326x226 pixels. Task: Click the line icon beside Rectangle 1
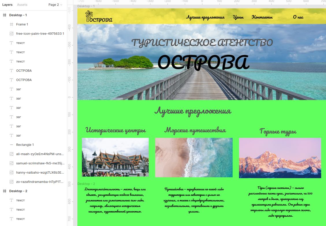(12, 145)
